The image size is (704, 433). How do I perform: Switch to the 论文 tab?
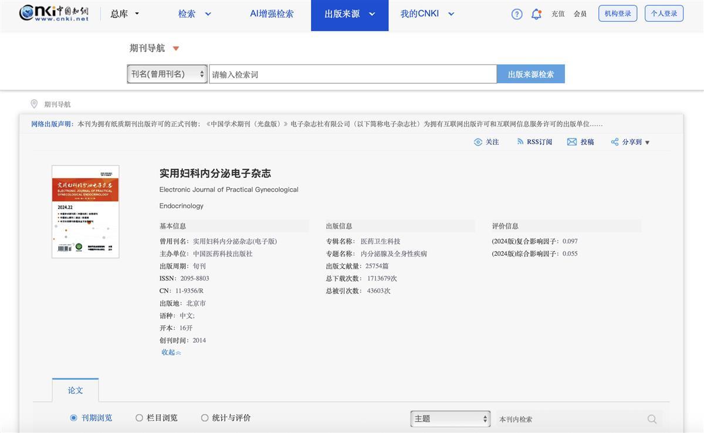pos(75,390)
